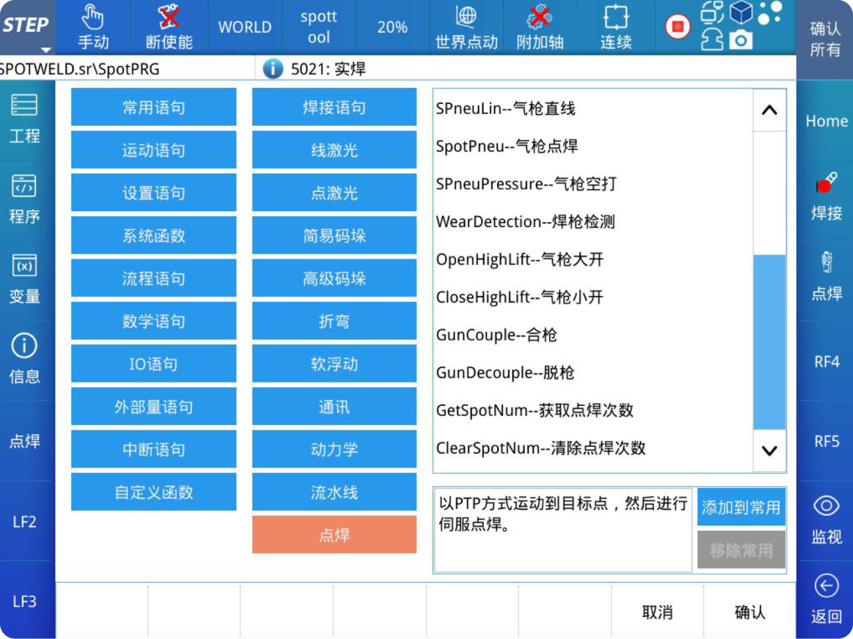Select the 通讯 category
The image size is (853, 639).
click(x=334, y=406)
